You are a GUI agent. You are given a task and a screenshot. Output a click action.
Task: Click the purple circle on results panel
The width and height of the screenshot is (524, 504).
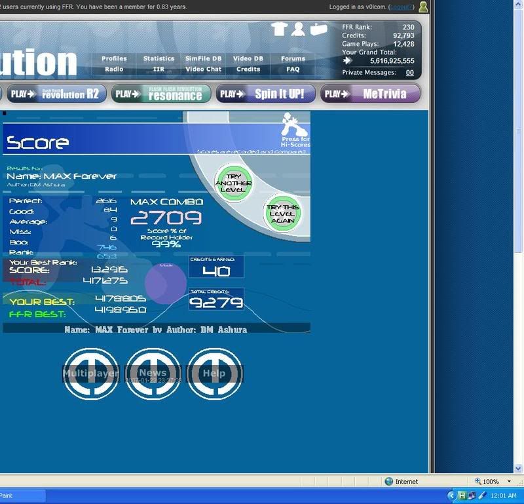166,283
